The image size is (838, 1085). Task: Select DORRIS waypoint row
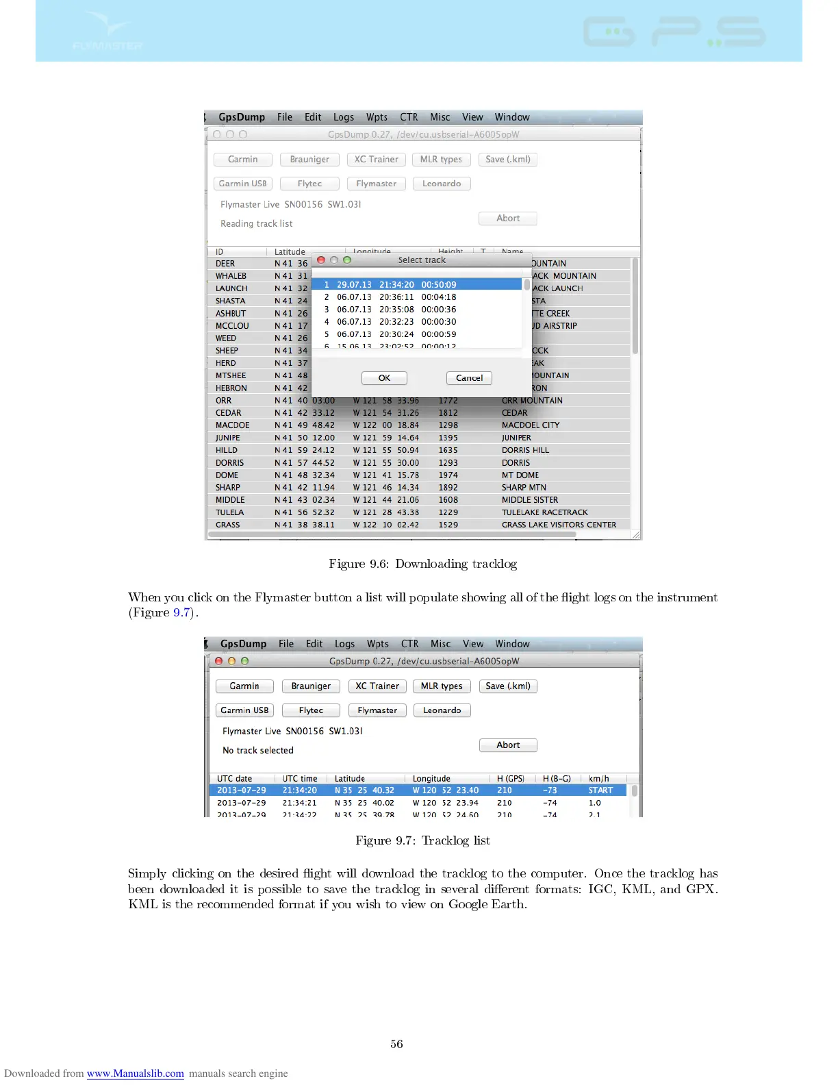(418, 463)
